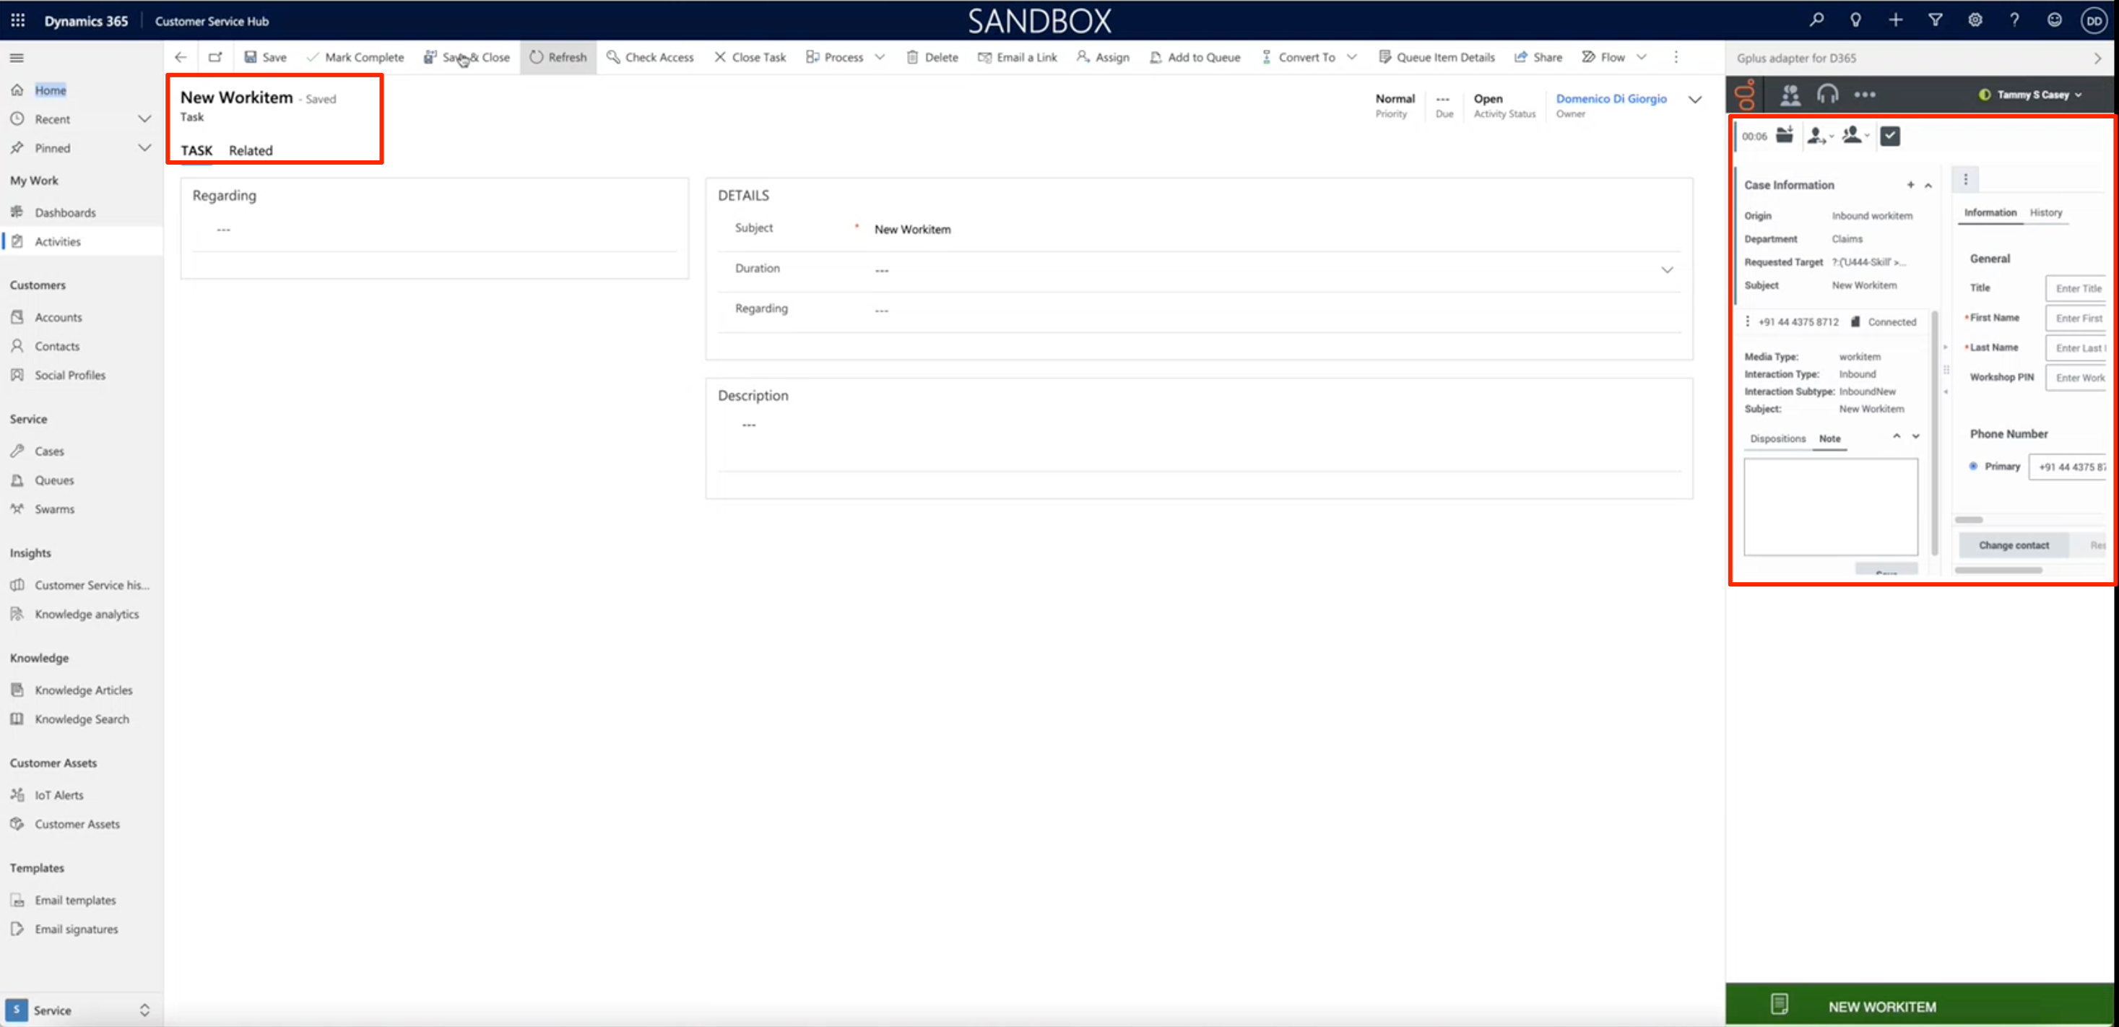Click Save in the command bar
This screenshot has height=1027, width=2119.
[265, 57]
